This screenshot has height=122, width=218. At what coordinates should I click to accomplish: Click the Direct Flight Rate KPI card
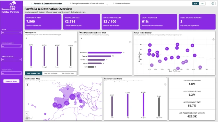pyautogui.click(x=159, y=22)
